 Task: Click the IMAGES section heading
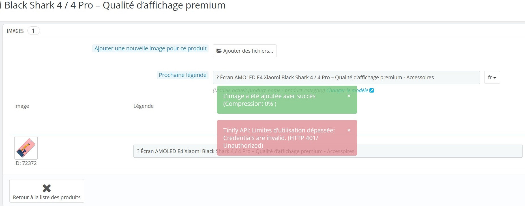point(15,31)
